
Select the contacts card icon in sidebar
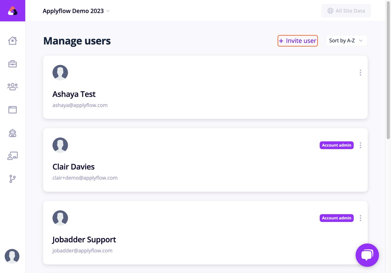pos(13,155)
